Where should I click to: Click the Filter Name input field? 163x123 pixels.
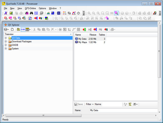pyautogui.click(x=112, y=104)
